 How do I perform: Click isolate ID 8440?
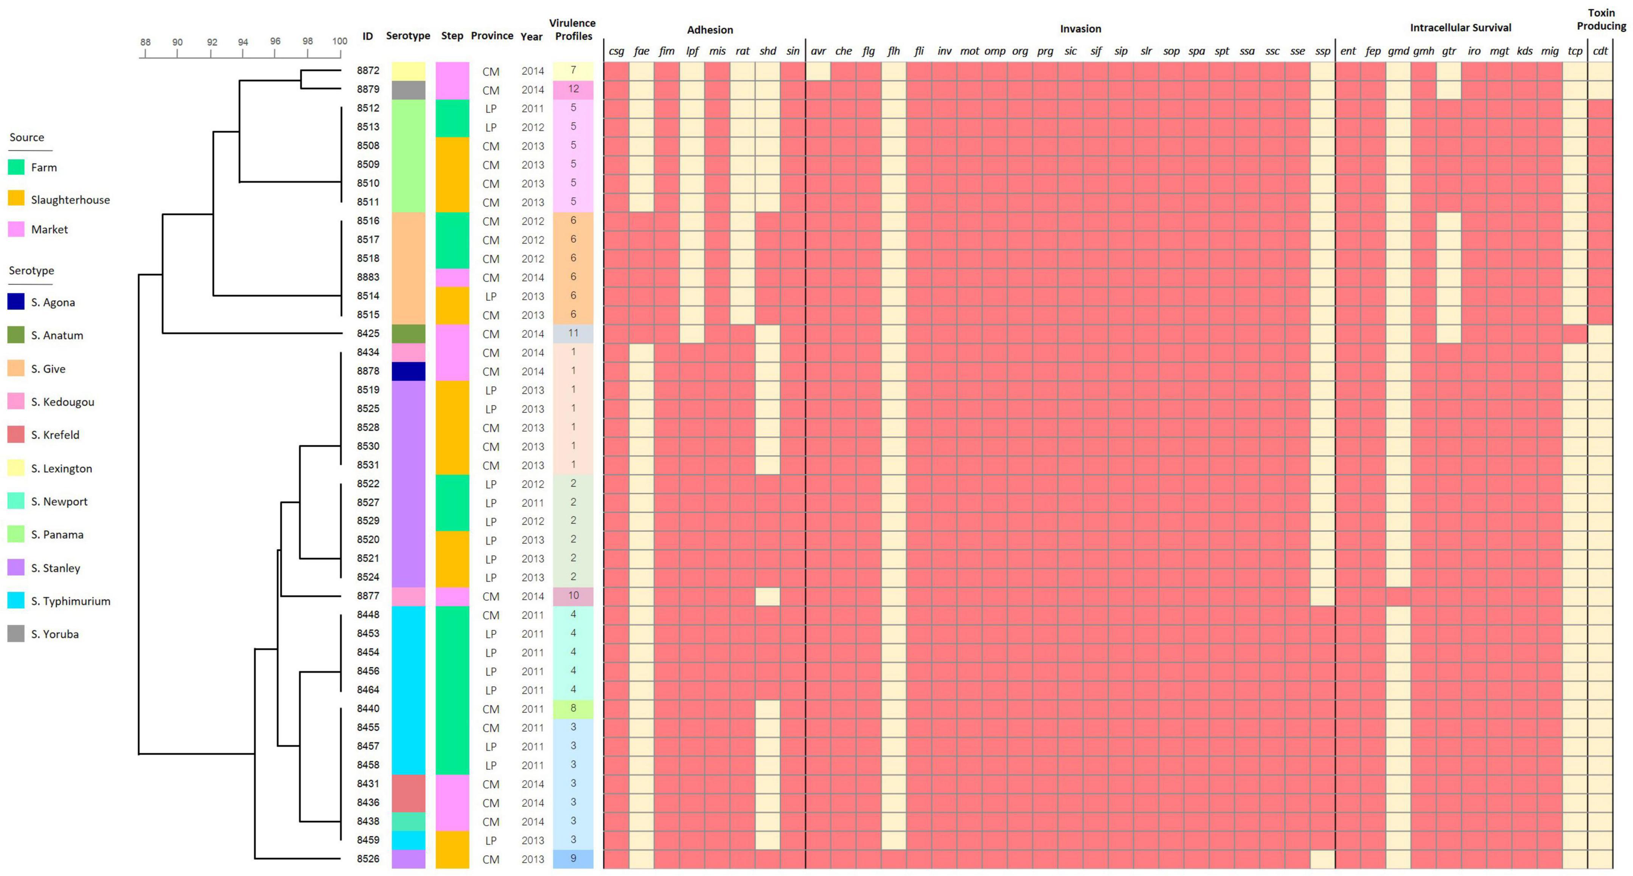coord(368,709)
